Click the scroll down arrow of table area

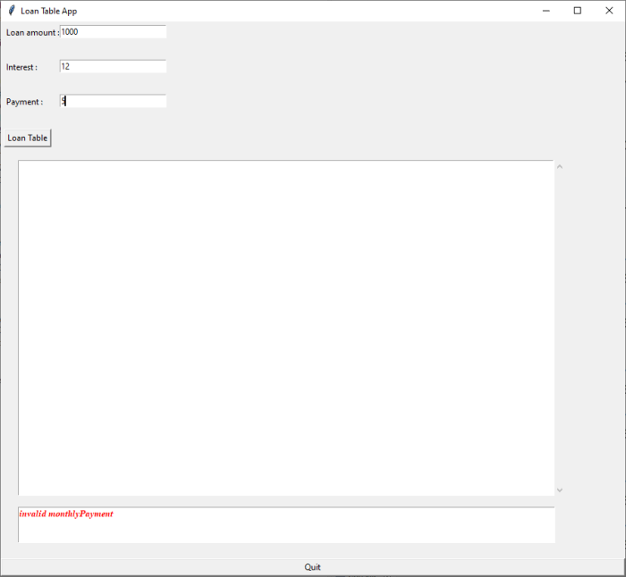560,489
